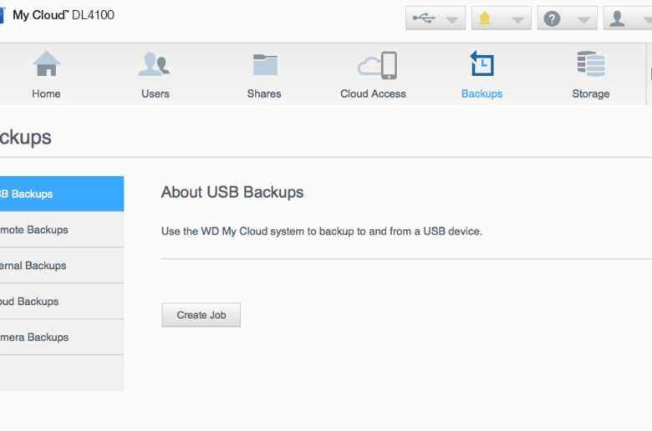Open the Shares folder icon
This screenshot has width=652, height=431.
pos(265,64)
